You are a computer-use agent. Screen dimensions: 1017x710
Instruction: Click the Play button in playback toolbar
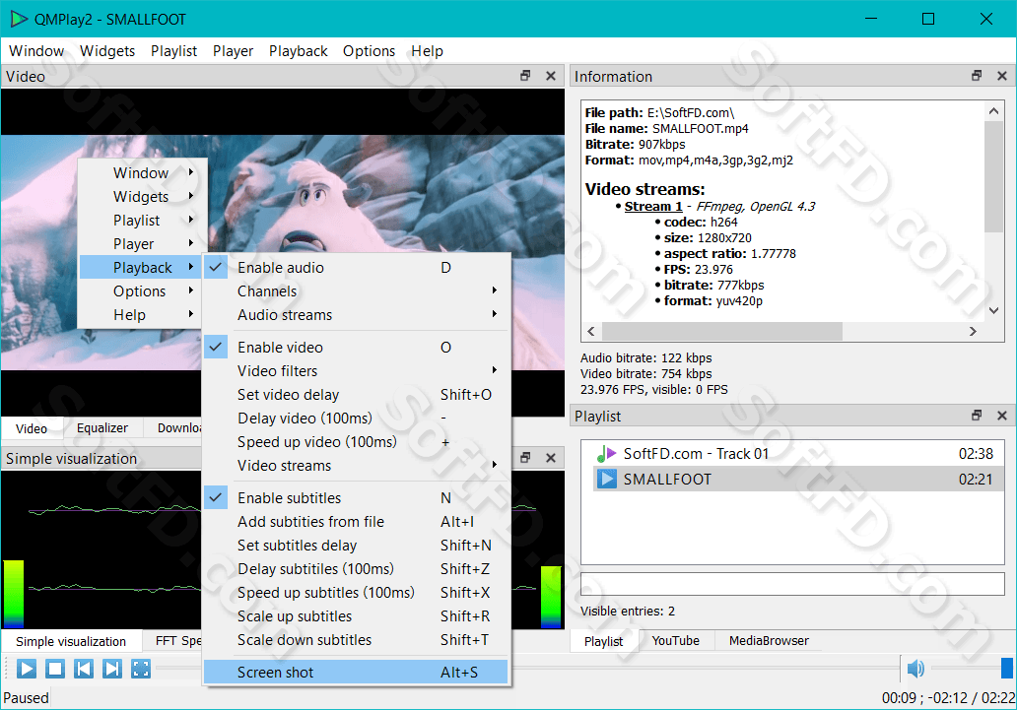point(26,669)
